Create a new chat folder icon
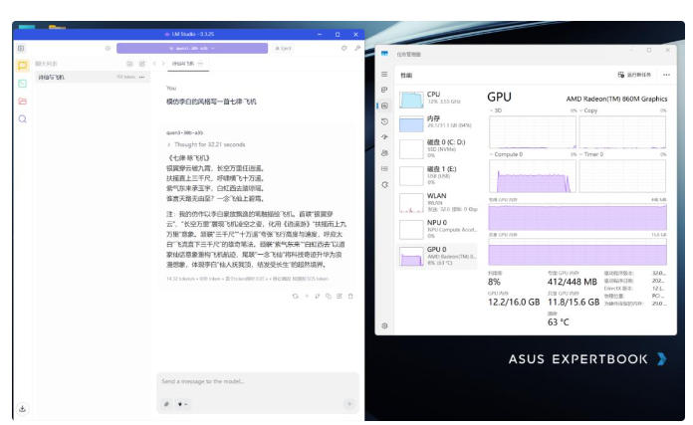The height and width of the screenshot is (425, 693). (129, 64)
